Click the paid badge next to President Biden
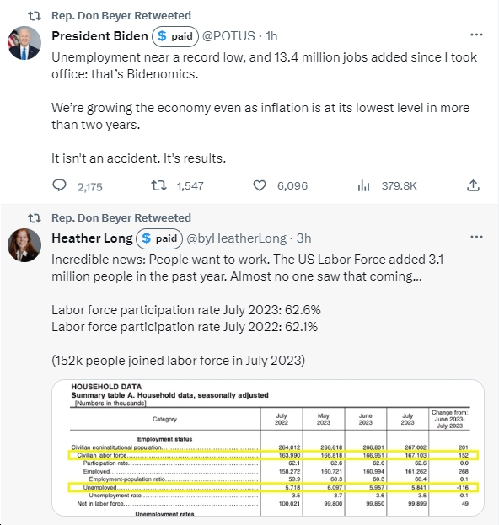This screenshot has width=499, height=525. coord(175,36)
